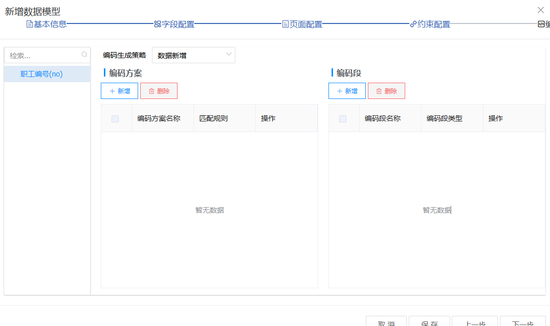Toggle header checkbox in 编码段 table

343,118
